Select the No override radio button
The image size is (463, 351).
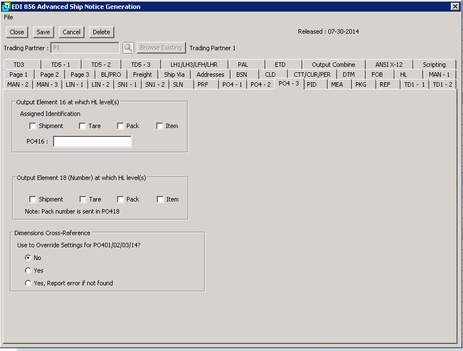(28, 258)
